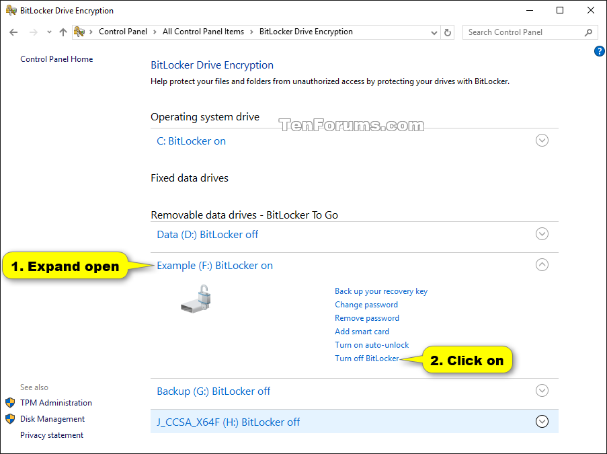Click the Back navigation arrow

(x=13, y=32)
